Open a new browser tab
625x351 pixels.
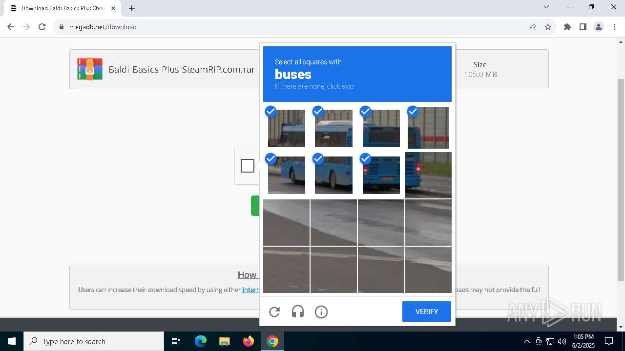[132, 8]
